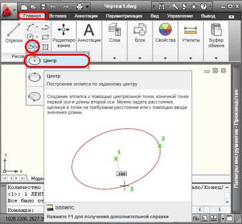Viewport: 242px width, 224px height.
Task: Open the binoculars search icon in title bar
Action: tap(162, 7)
